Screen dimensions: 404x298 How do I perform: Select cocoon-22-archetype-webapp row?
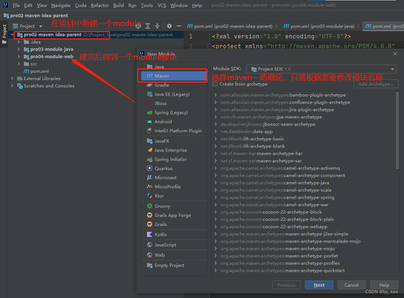(x=303, y=227)
